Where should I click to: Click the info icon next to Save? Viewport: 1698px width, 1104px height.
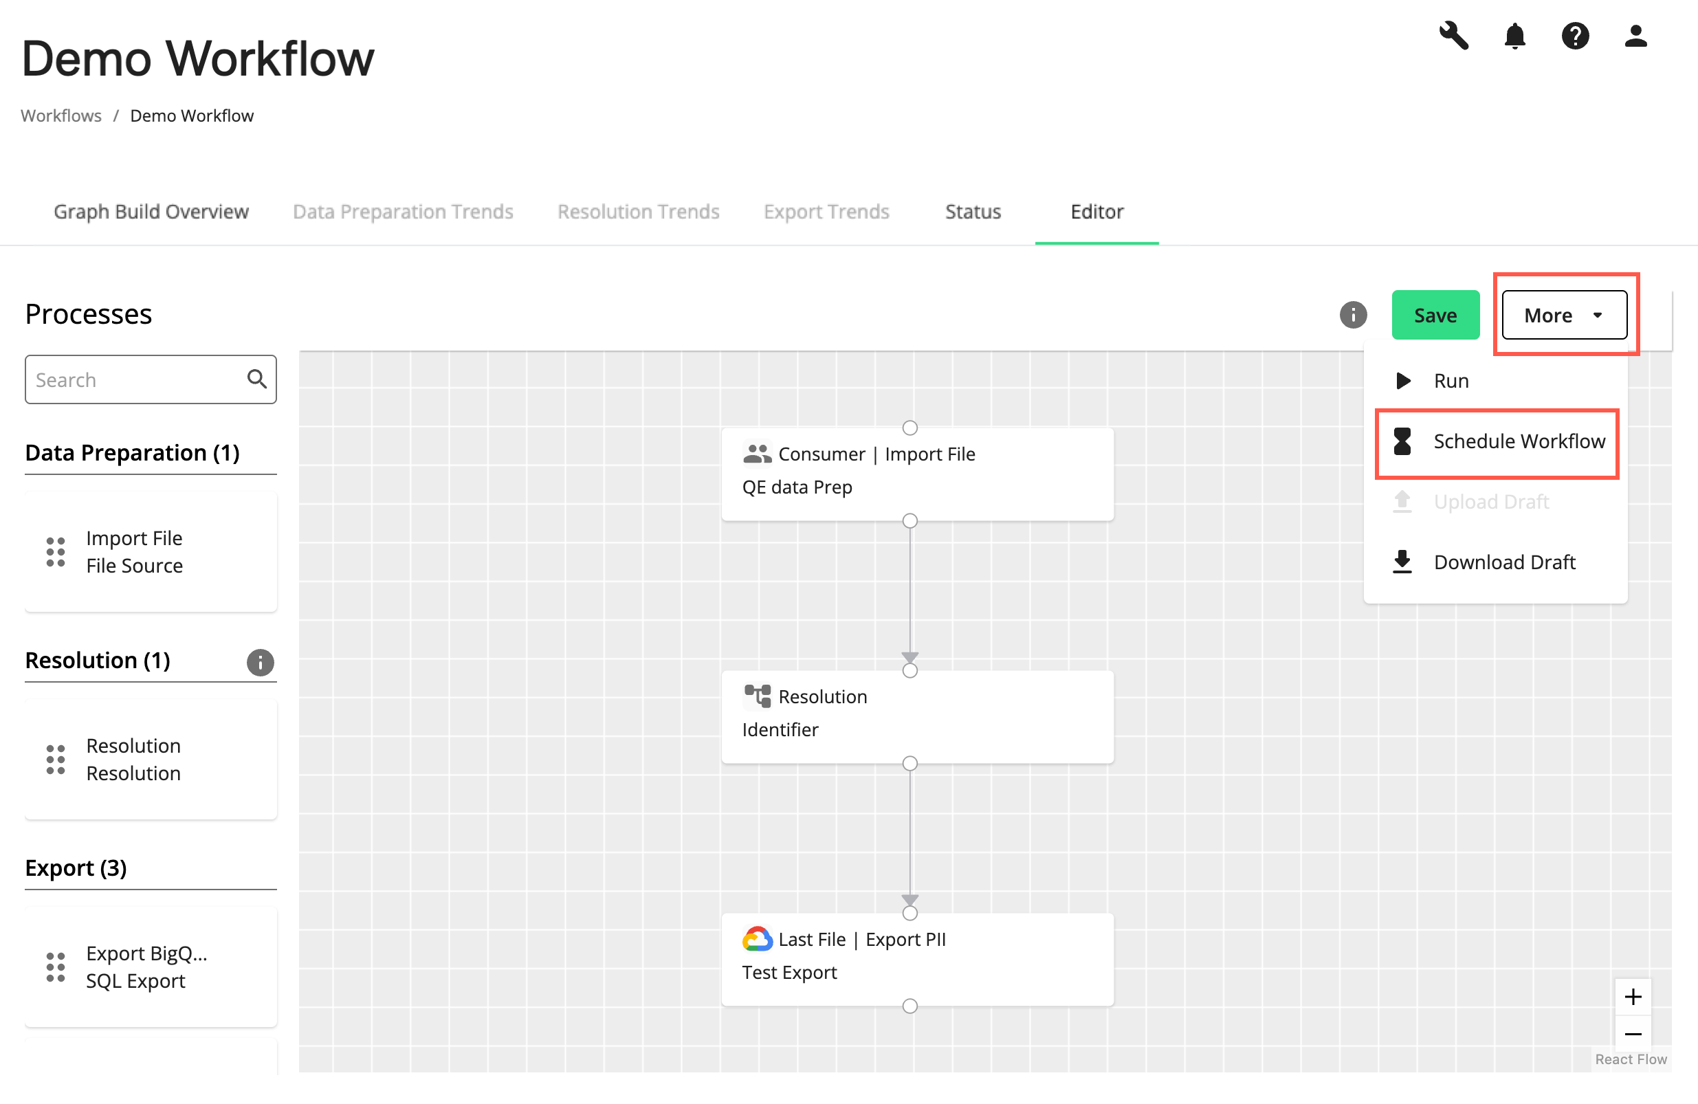1352,315
